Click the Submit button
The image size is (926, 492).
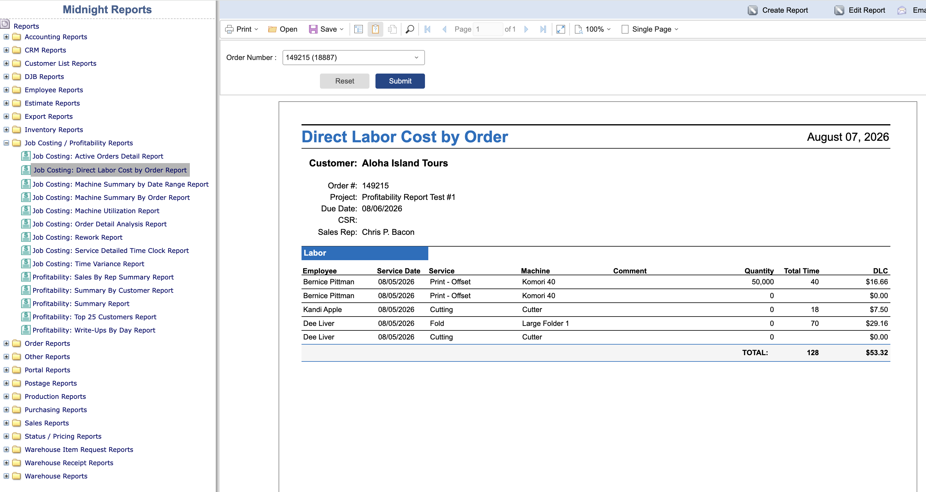pos(400,81)
